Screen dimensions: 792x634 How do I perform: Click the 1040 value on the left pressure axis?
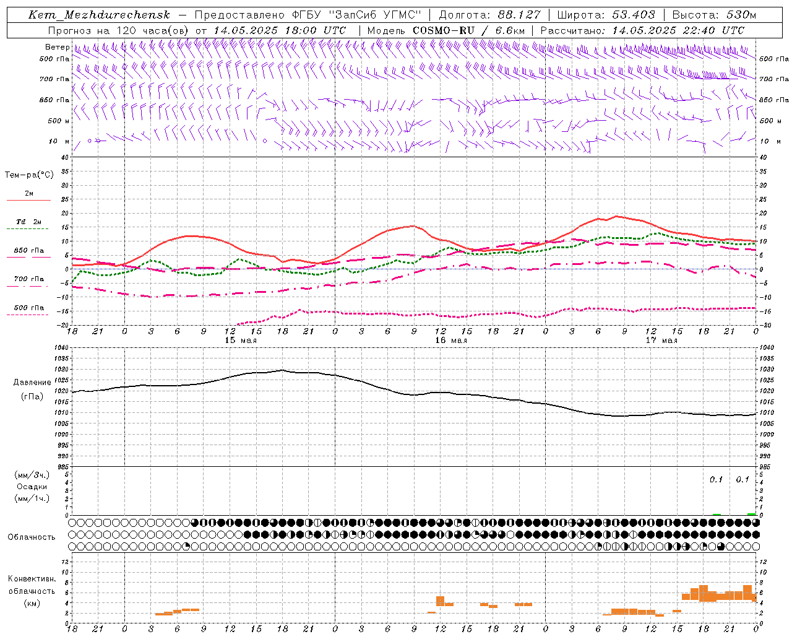point(60,348)
